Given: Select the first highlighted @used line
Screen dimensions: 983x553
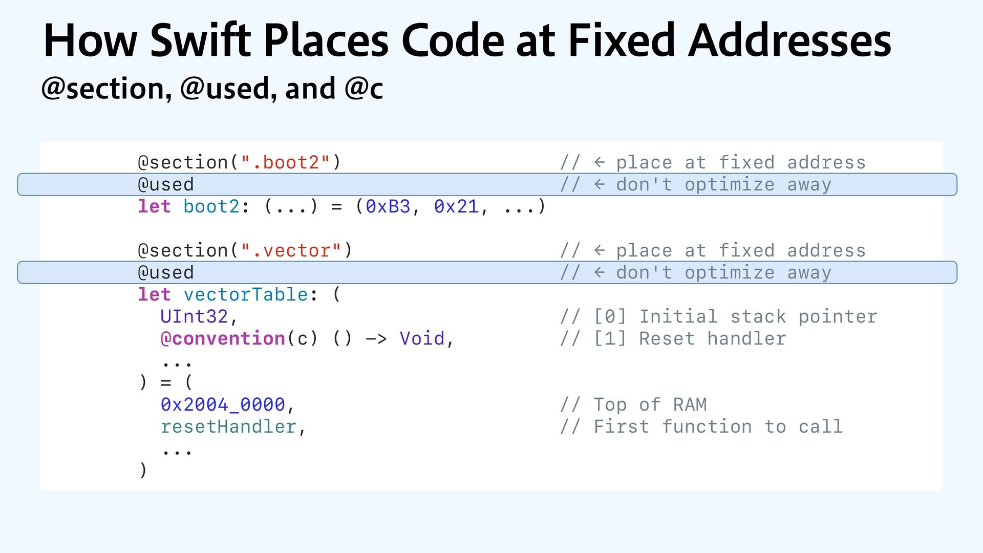Looking at the screenshot, I should click(487, 184).
